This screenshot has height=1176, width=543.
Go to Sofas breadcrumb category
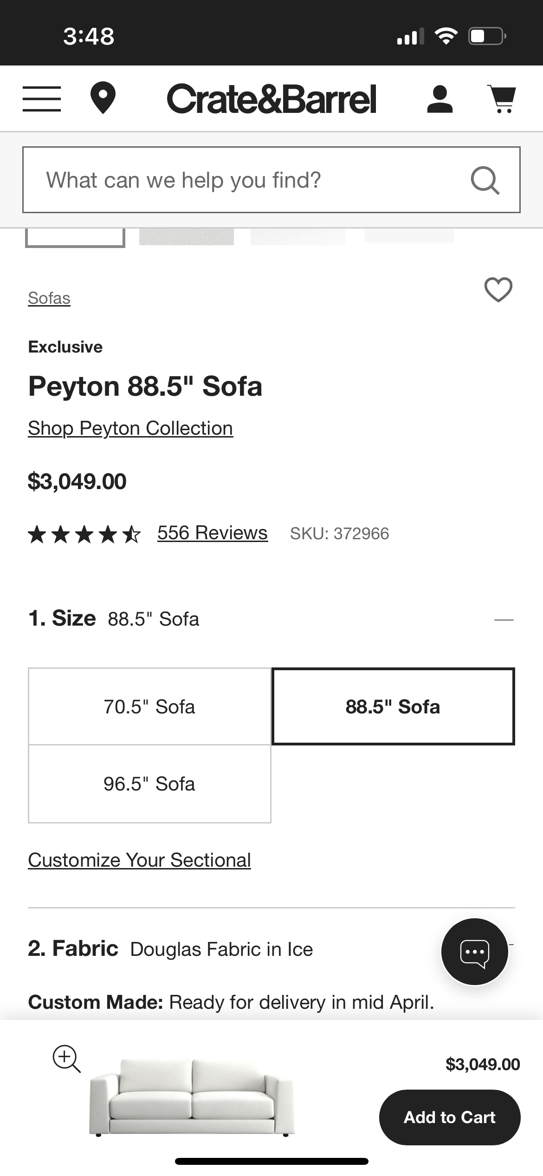pyautogui.click(x=49, y=298)
